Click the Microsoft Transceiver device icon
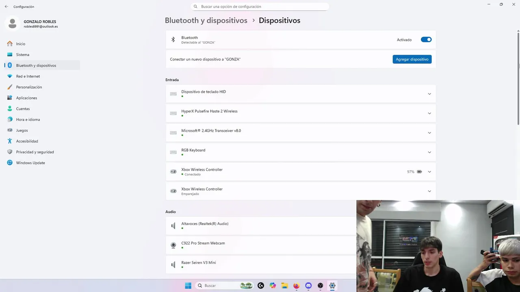This screenshot has height=292, width=520. (x=173, y=133)
